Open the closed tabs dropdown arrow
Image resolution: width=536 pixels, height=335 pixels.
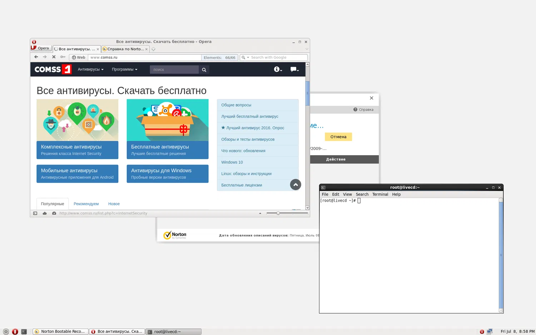point(307,49)
